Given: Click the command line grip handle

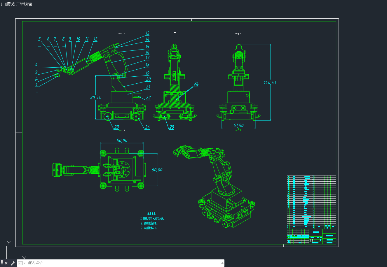Looking at the screenshot, I should point(2,263).
